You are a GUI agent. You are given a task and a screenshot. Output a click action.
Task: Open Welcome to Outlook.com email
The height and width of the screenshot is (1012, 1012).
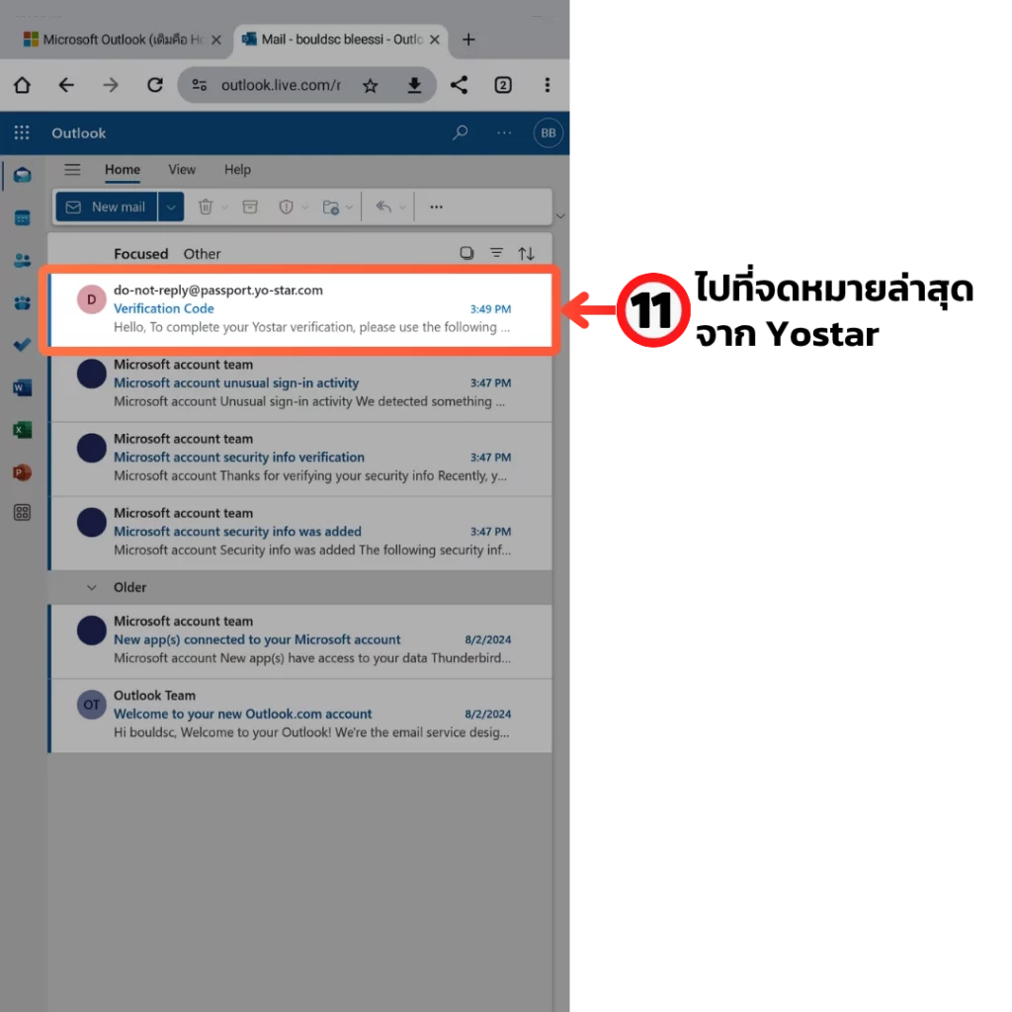pos(300,715)
